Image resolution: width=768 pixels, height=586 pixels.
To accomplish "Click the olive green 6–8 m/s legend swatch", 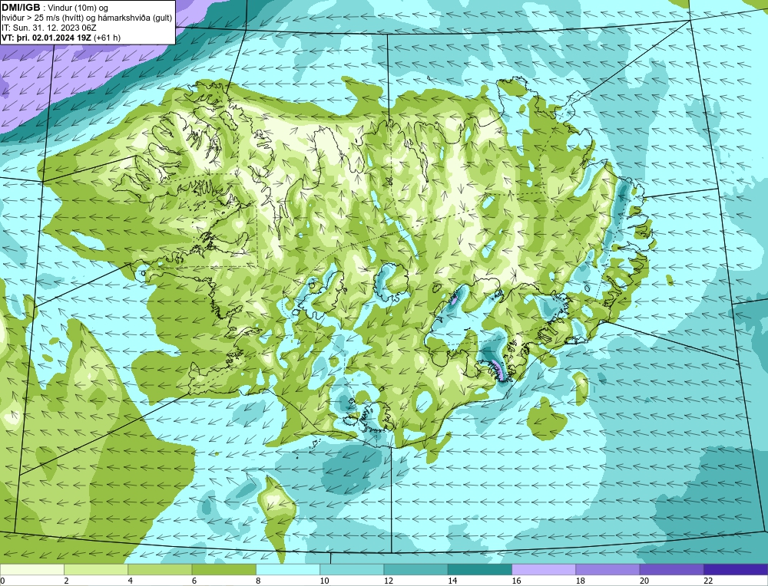I will coord(223,569).
